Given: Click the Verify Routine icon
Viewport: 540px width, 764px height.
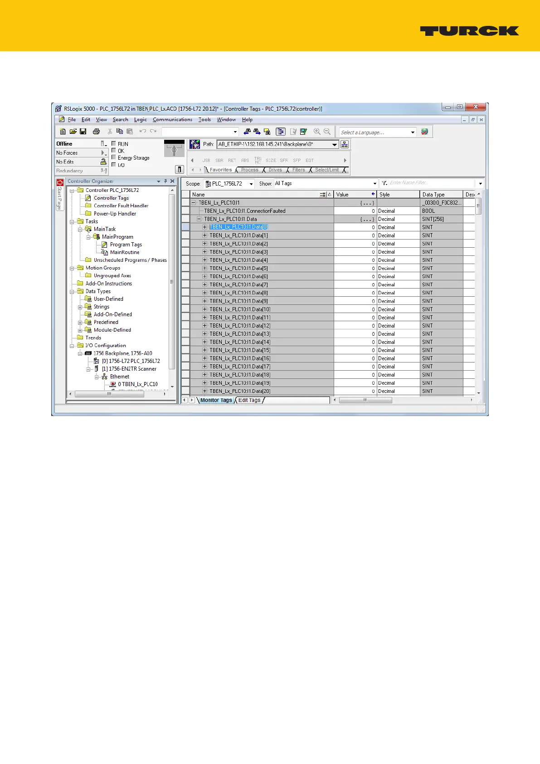Looking at the screenshot, I should coord(293,132).
